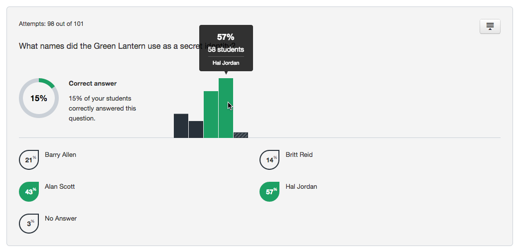Click the Hal Jordan answer label
This screenshot has width=519, height=251.
click(301, 186)
